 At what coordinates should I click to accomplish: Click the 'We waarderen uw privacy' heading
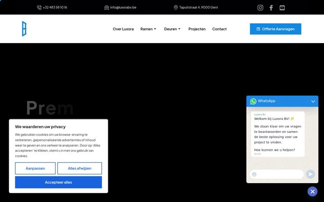click(40, 127)
